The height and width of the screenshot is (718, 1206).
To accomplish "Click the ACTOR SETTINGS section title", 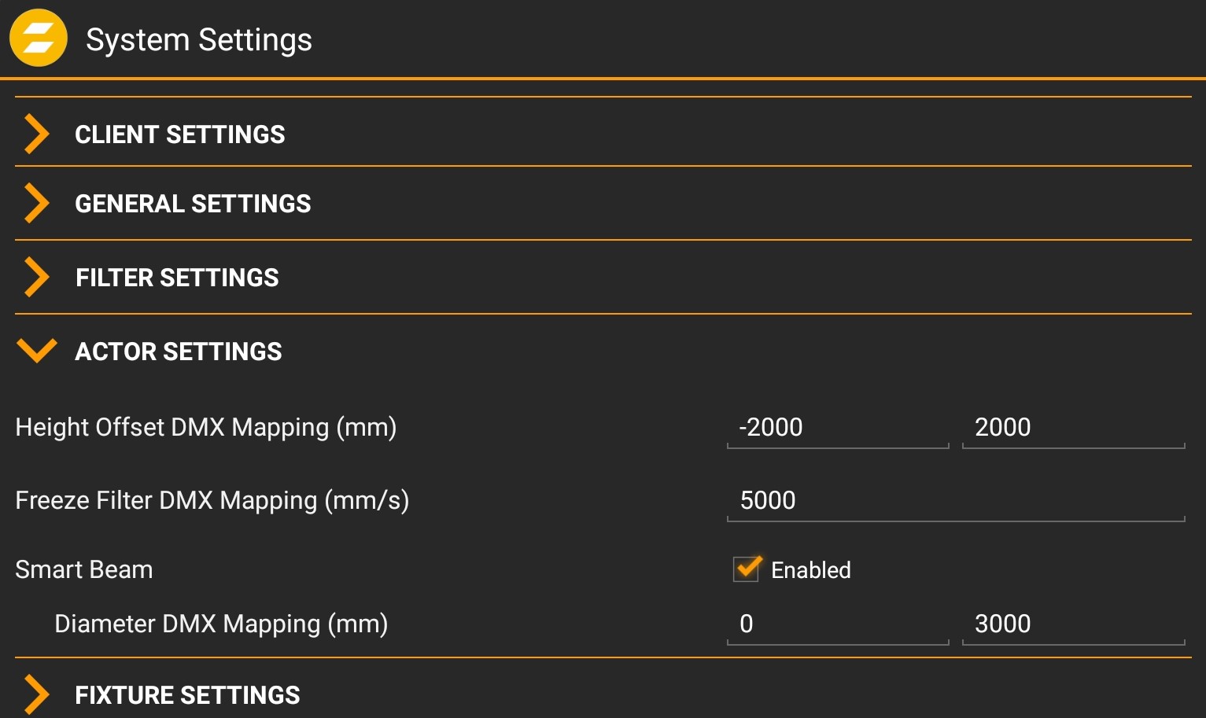I will pyautogui.click(x=179, y=352).
